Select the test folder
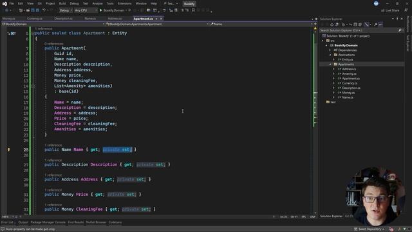The width and height of the screenshot is (412, 232). tap(333, 102)
